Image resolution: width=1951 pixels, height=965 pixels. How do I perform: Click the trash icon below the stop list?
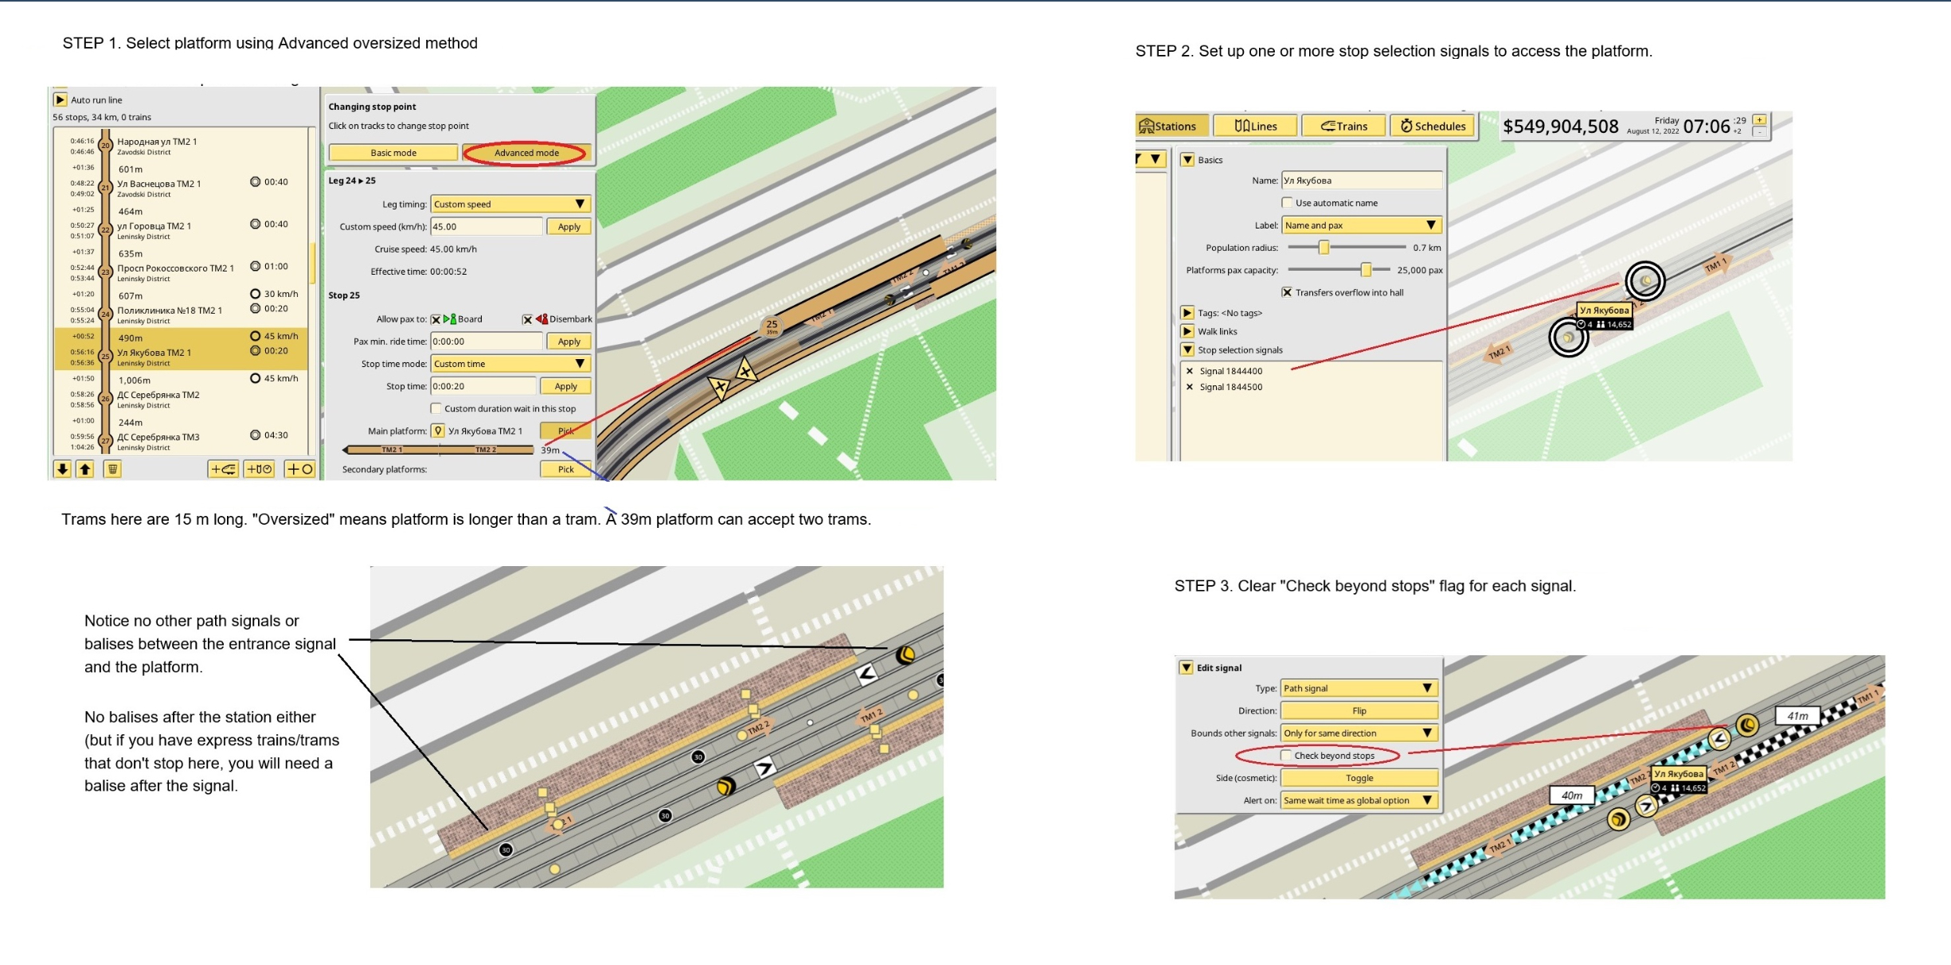(x=112, y=469)
